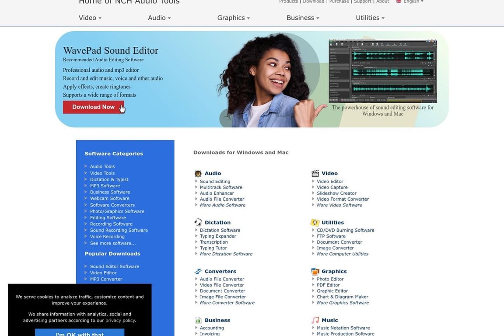Open Multitrack Software link
Image resolution: width=504 pixels, height=336 pixels.
(221, 187)
